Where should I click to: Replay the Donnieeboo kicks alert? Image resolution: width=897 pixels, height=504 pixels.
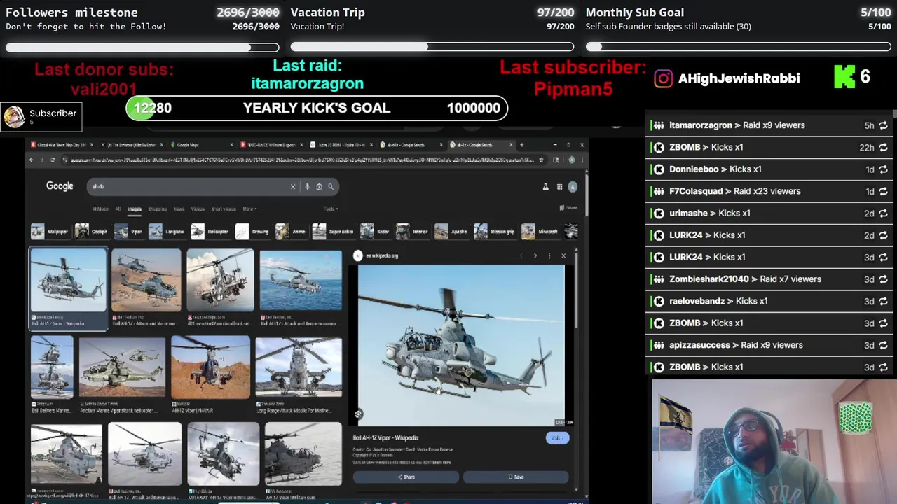point(883,169)
